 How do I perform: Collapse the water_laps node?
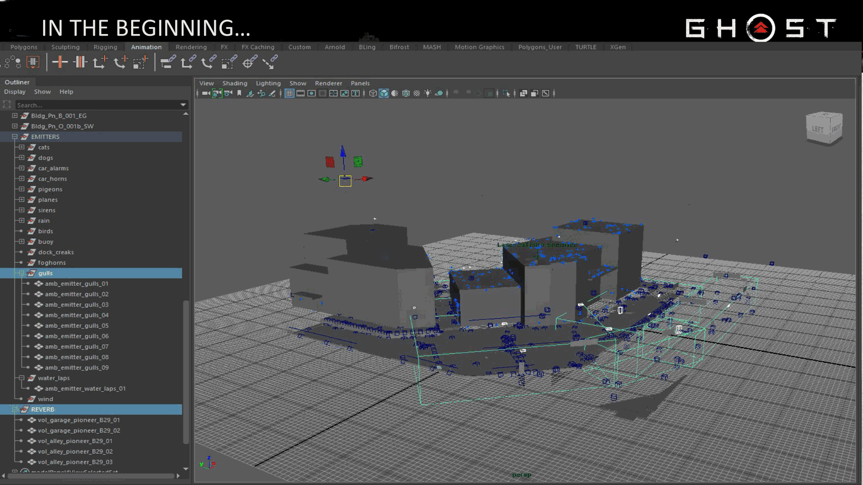pyautogui.click(x=22, y=378)
